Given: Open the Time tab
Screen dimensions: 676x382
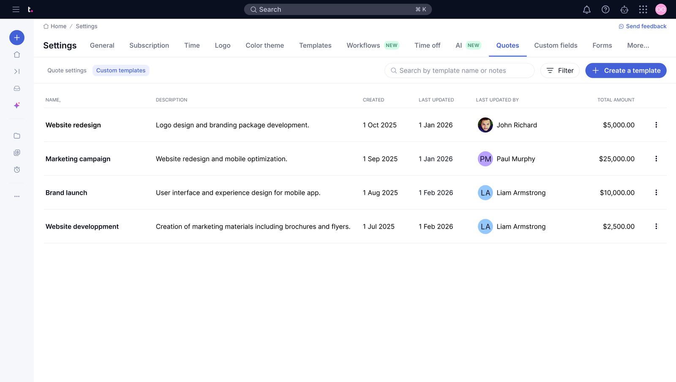Looking at the screenshot, I should tap(192, 45).
